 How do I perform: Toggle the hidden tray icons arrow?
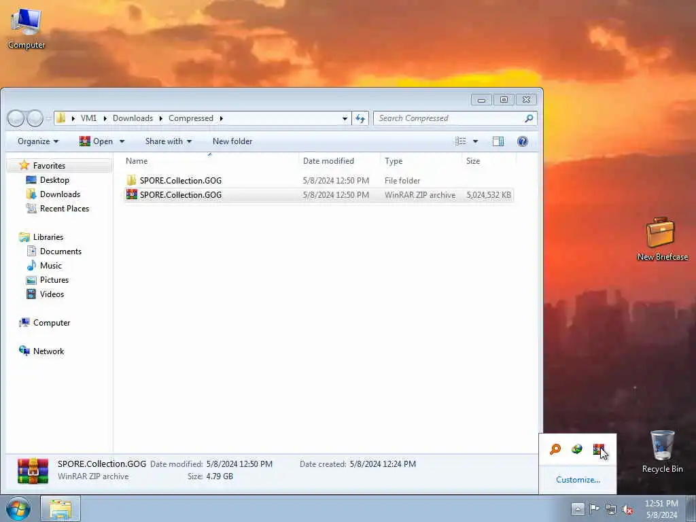pos(578,508)
